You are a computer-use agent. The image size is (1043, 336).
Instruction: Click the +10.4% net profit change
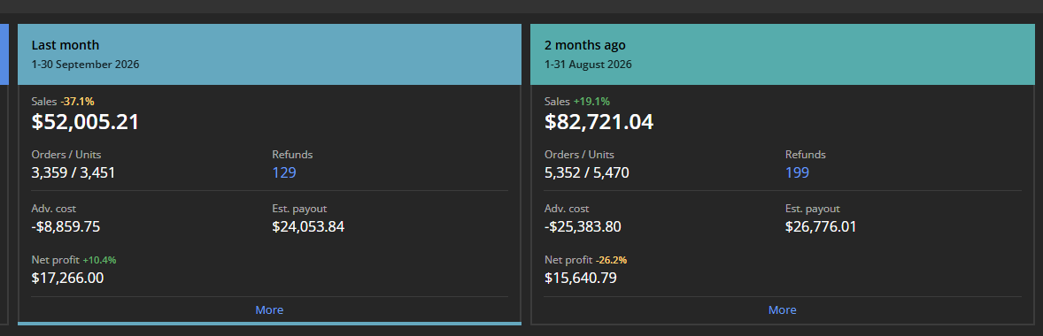click(x=100, y=260)
